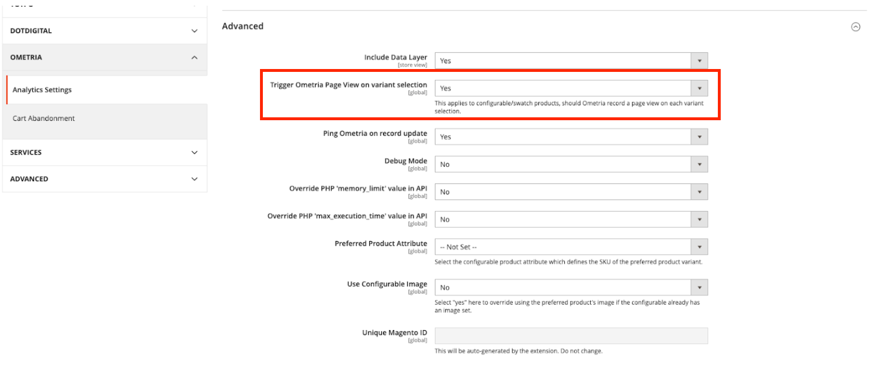Open Trigger Ometria Page View dropdown
The image size is (872, 375).
571,88
